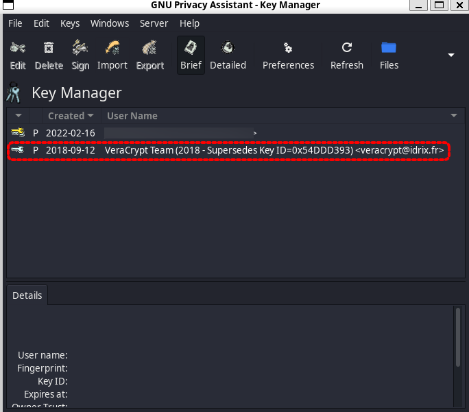Click the public key icon of VeraCrypt row
This screenshot has height=412, width=469.
pos(18,149)
